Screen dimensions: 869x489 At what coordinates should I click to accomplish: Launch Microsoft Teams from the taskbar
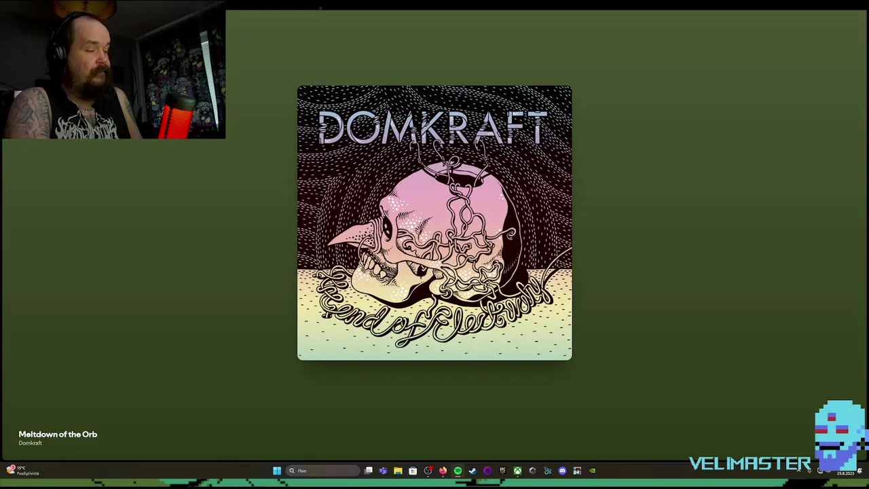point(383,471)
